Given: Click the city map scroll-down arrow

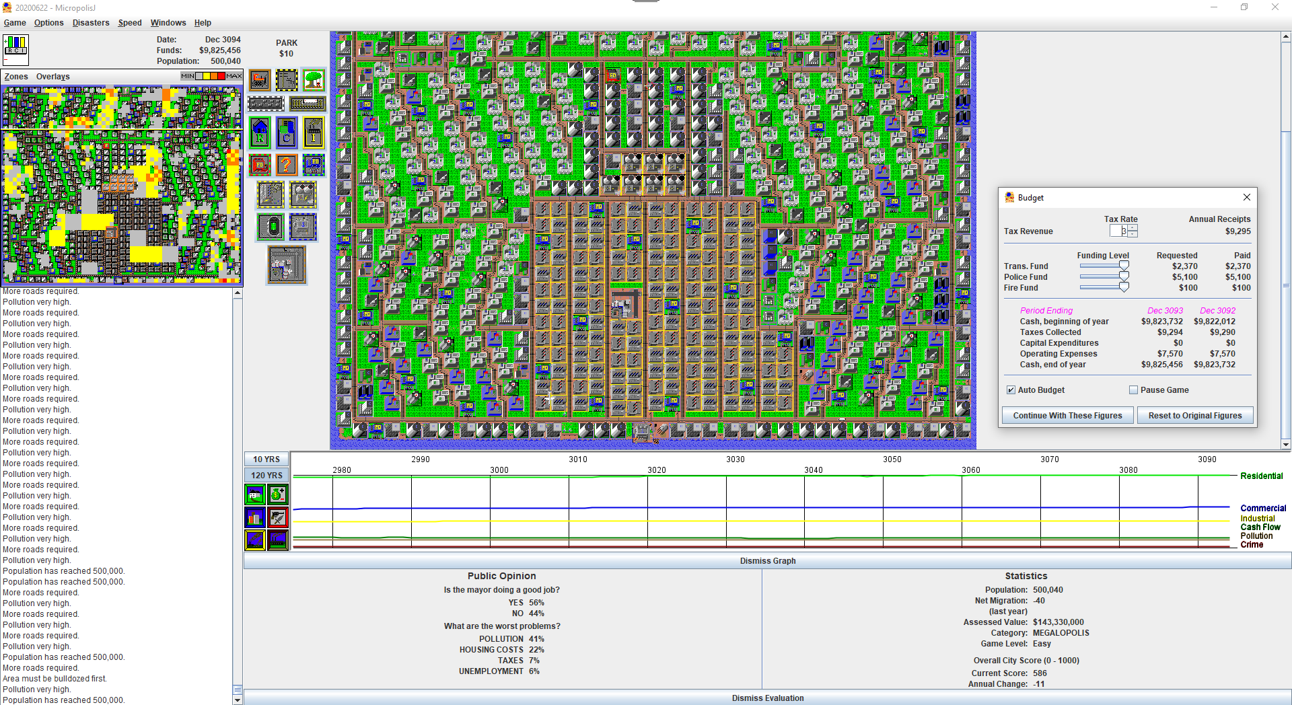Looking at the screenshot, I should point(1286,445).
